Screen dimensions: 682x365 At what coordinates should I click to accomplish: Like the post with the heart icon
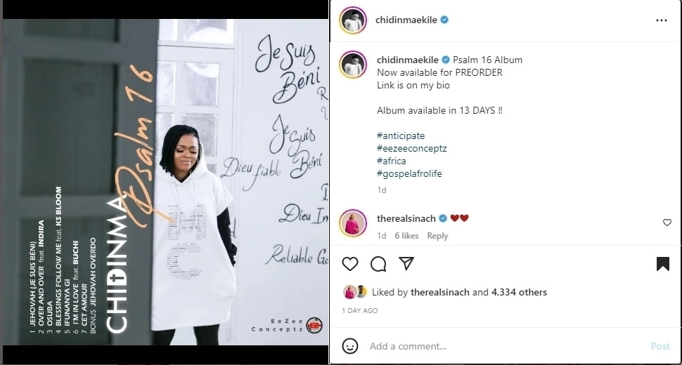pos(349,263)
